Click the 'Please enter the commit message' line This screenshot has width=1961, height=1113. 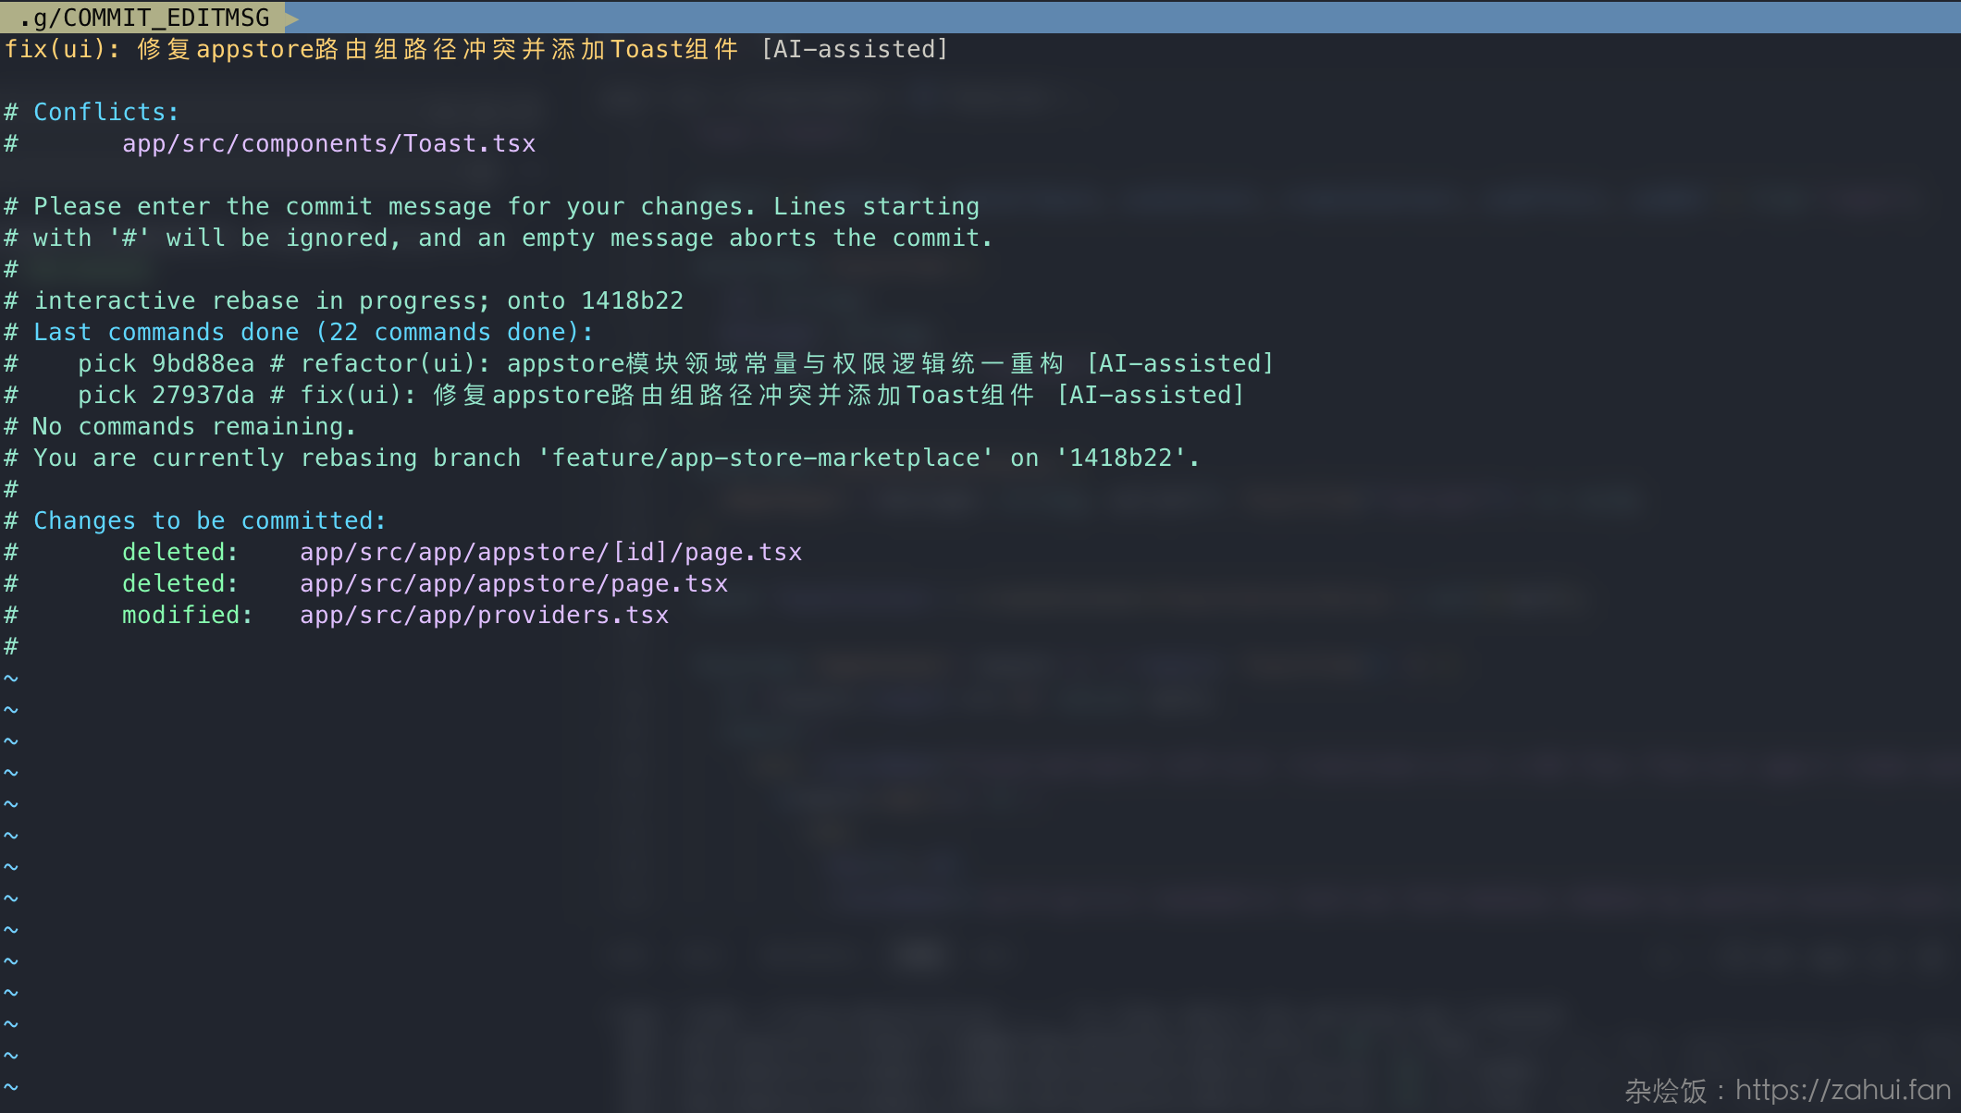tap(491, 206)
